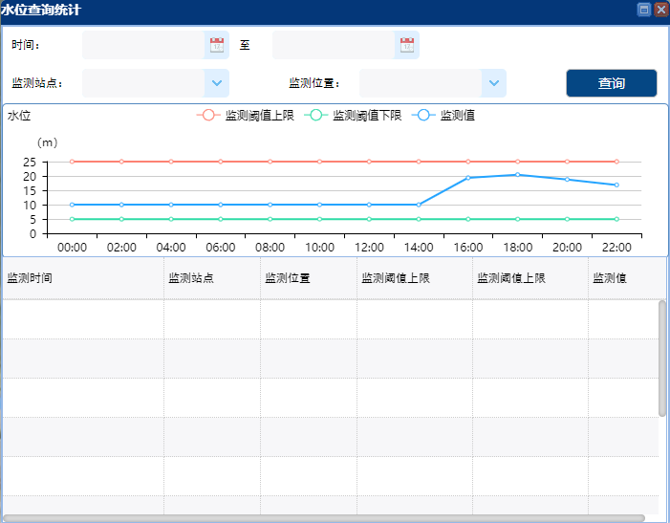Click the first 监测阈值上限 column header
Viewport: 670px width, 523px height.
click(x=415, y=278)
